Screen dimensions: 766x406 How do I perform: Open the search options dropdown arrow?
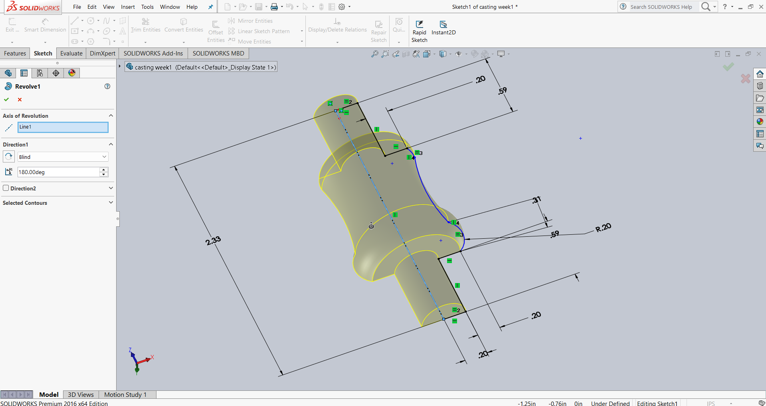click(x=715, y=7)
